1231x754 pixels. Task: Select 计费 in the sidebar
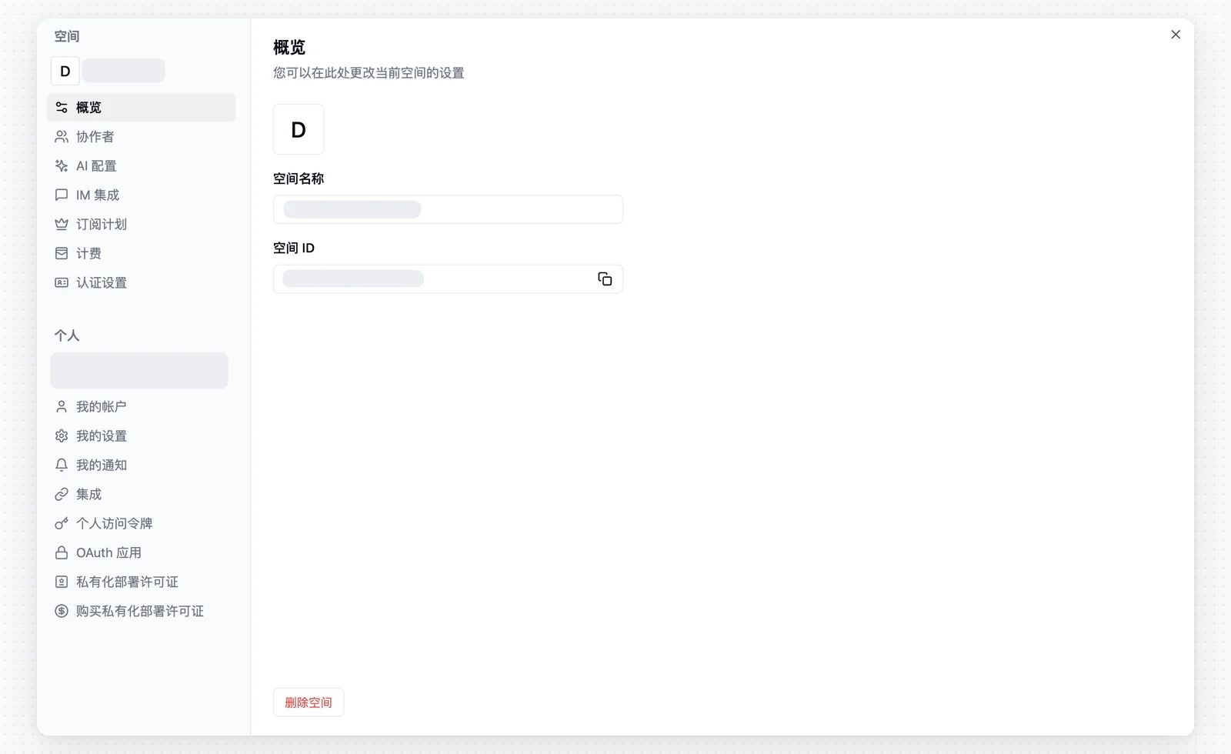(142, 254)
